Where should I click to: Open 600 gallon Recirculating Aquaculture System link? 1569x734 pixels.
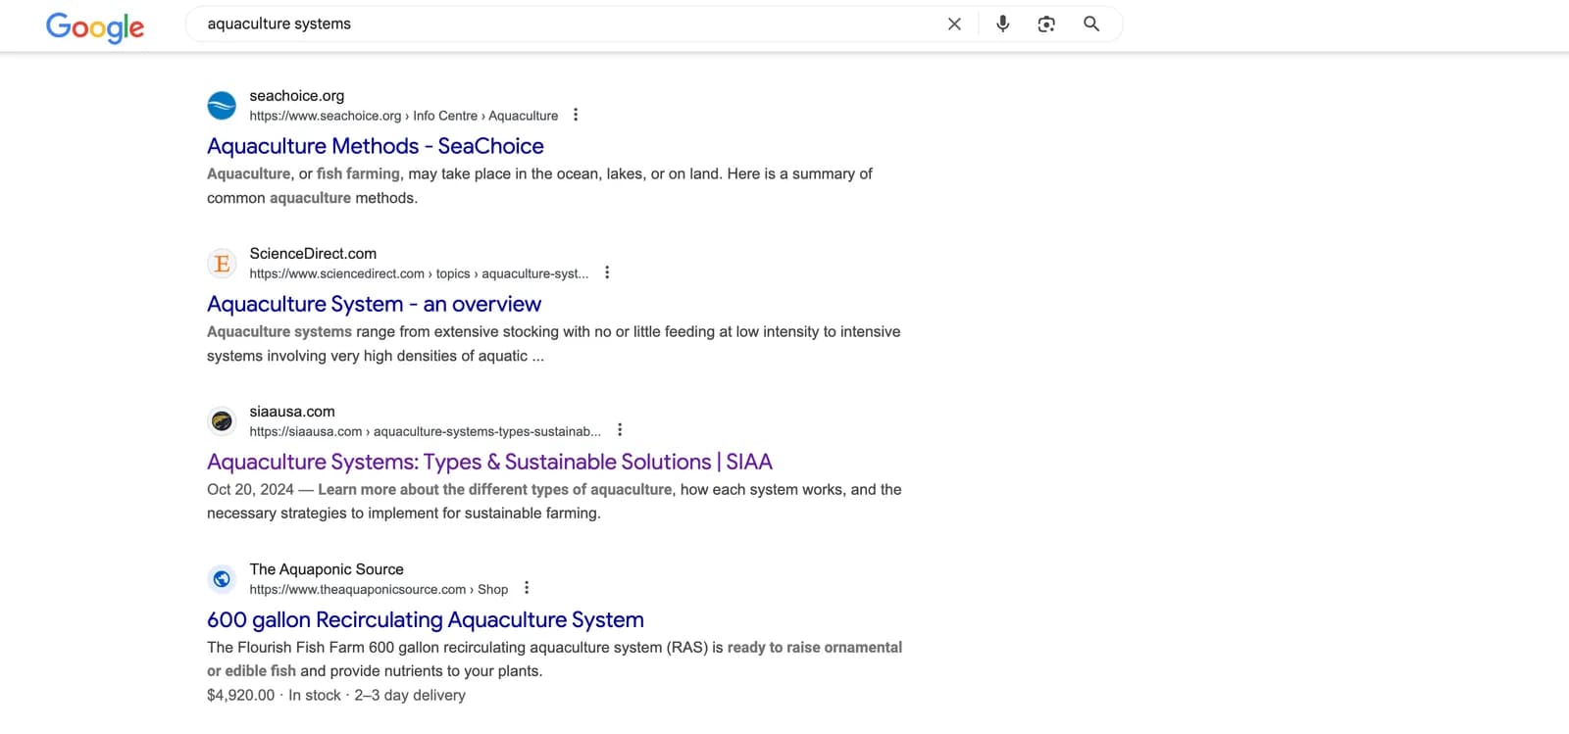click(426, 619)
